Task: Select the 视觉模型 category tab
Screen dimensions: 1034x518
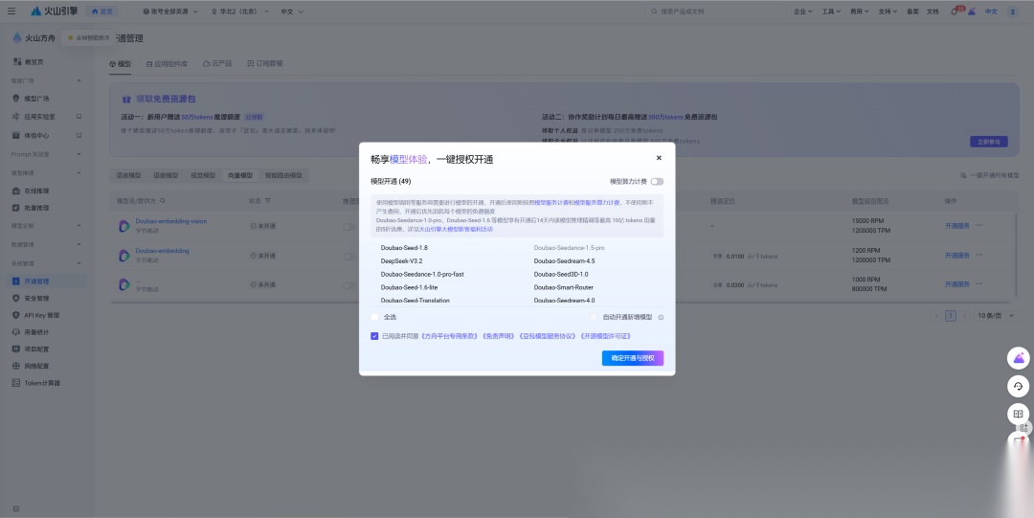Action: pyautogui.click(x=203, y=175)
